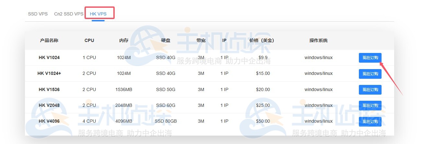Select the HK V1024 product name

49,57
